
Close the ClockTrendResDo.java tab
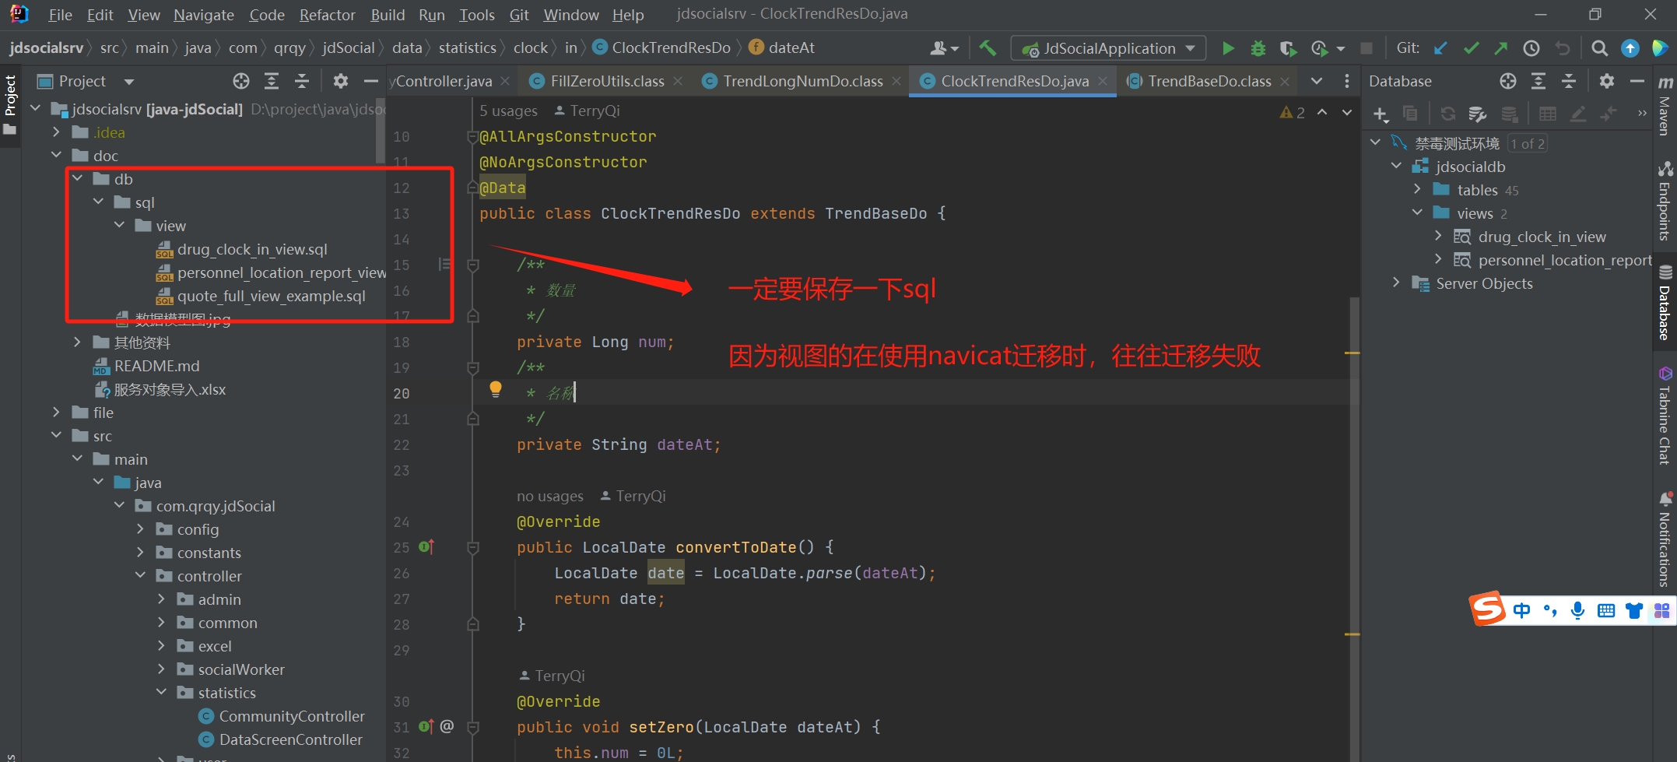[x=1103, y=81]
